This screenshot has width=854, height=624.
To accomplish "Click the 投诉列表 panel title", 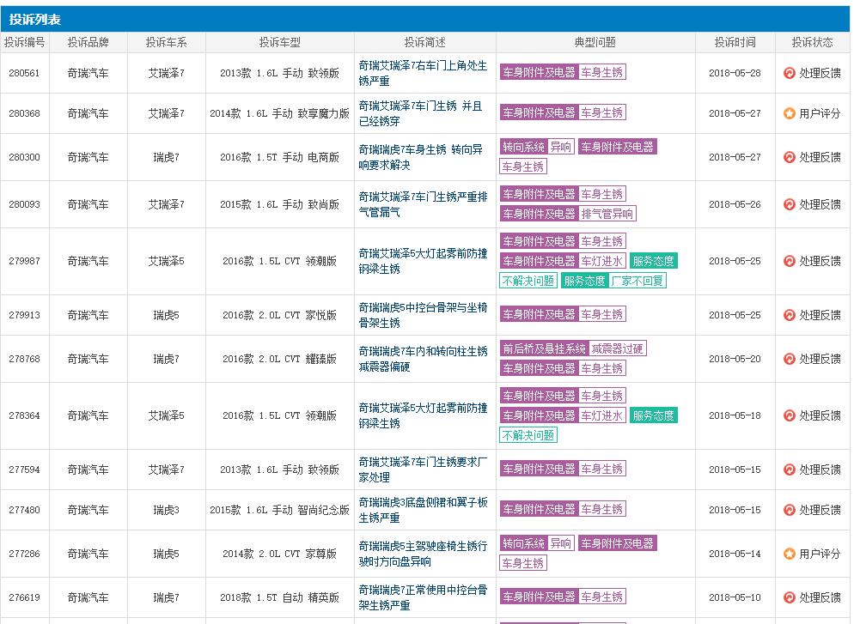I will [x=35, y=20].
